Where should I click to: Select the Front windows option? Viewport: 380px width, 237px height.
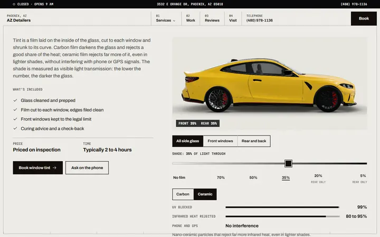click(x=220, y=141)
